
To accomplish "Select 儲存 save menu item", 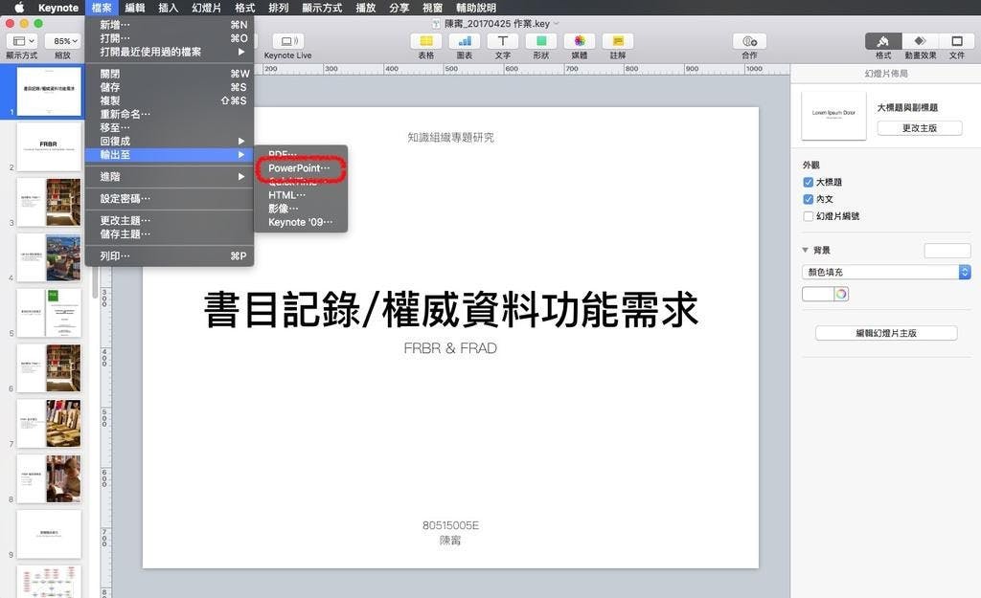I will (170, 87).
